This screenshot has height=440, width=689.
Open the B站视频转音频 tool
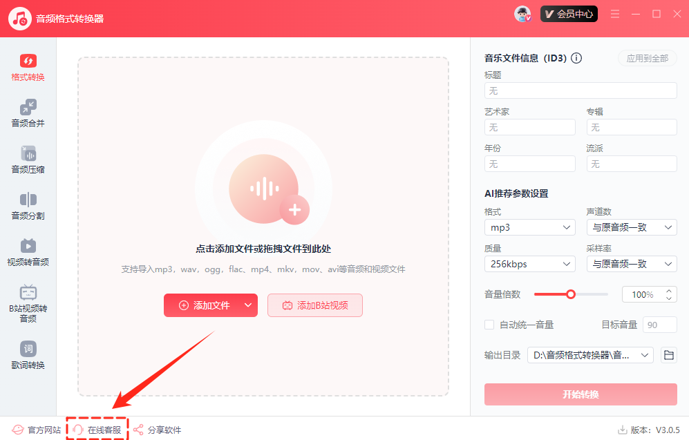(28, 303)
